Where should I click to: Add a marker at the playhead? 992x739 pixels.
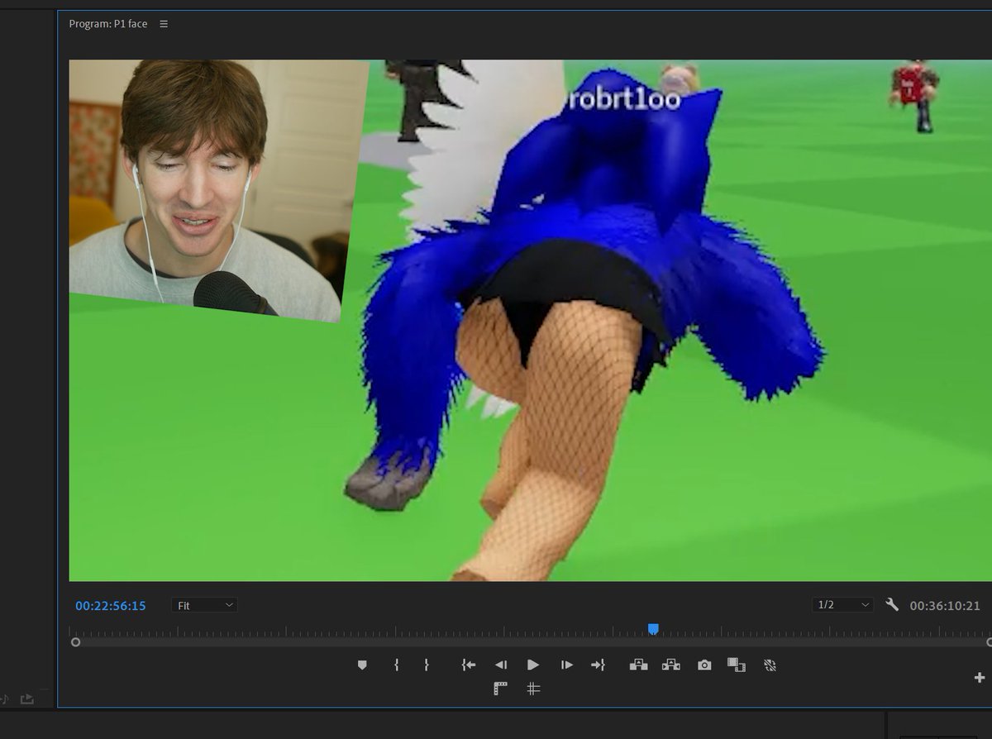(x=362, y=665)
